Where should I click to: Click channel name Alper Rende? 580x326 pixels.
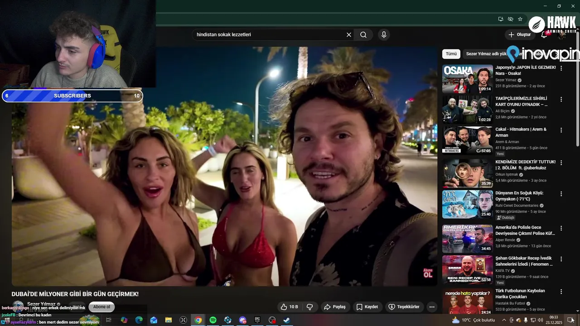[x=506, y=240]
